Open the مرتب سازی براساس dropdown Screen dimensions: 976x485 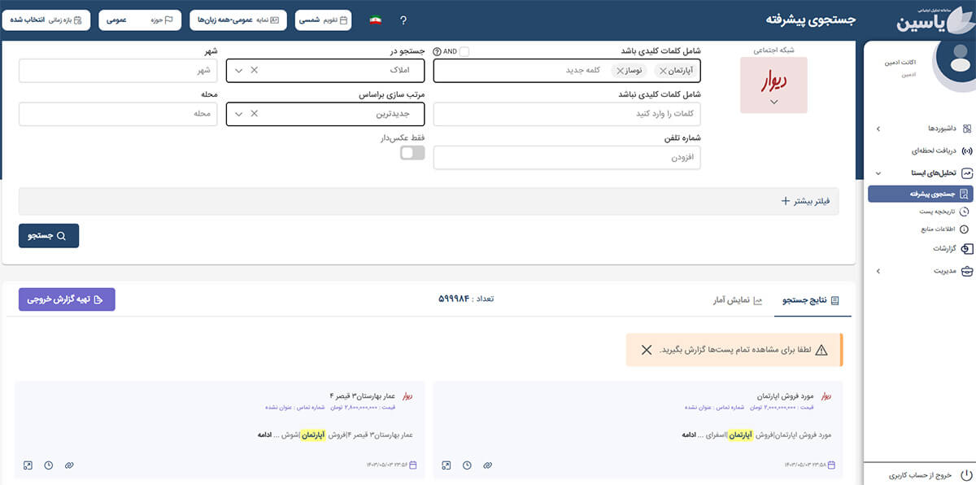click(x=238, y=114)
